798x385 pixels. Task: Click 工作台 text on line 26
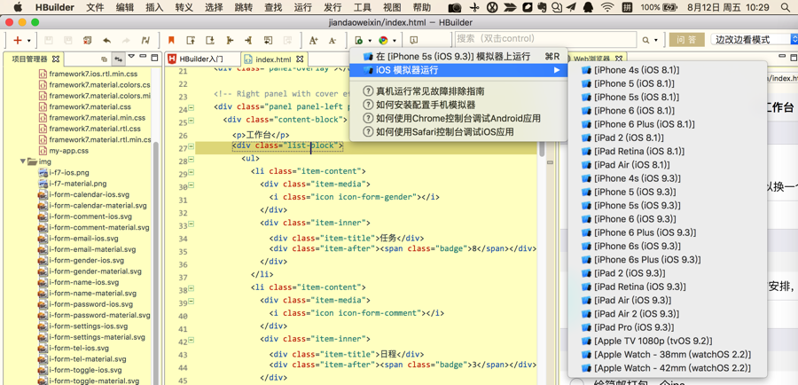click(259, 135)
